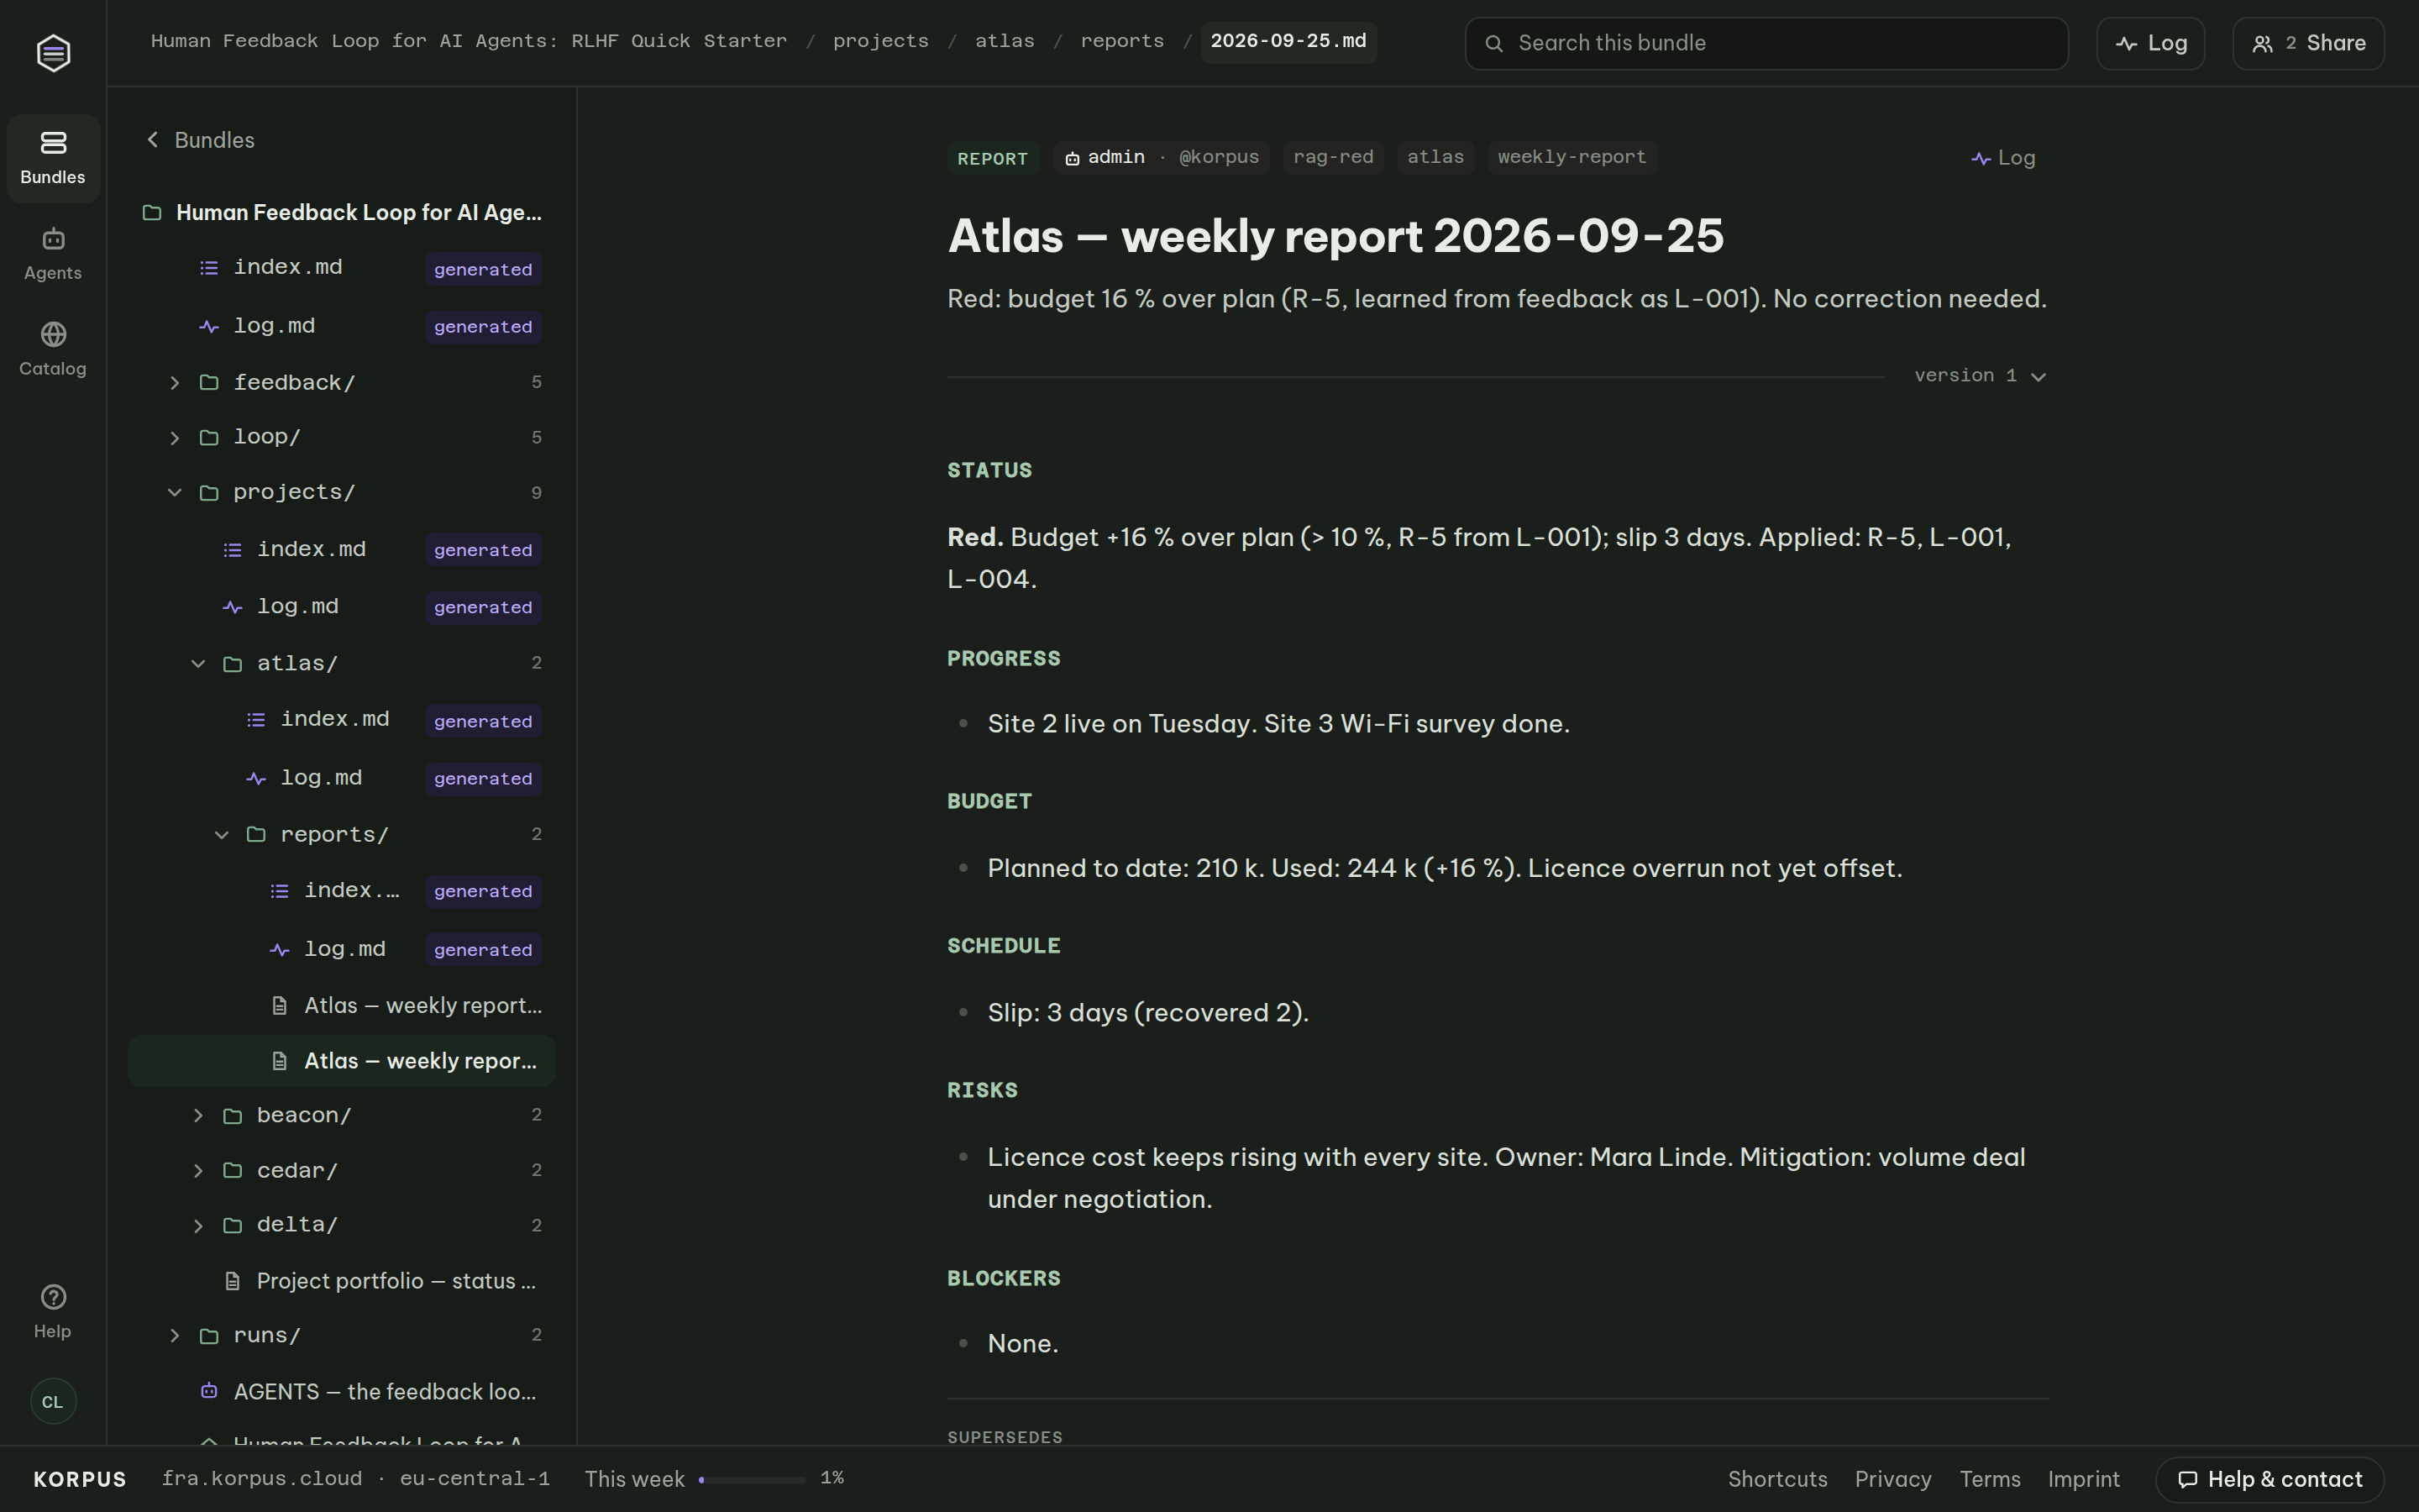Viewport: 2419px width, 1512px height.
Task: Open Imprint in the footer
Action: [x=2083, y=1479]
